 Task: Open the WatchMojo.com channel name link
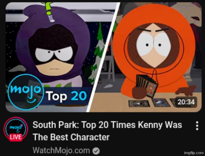click(x=61, y=151)
